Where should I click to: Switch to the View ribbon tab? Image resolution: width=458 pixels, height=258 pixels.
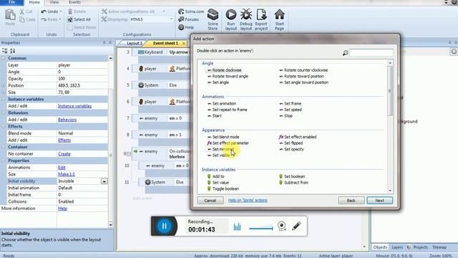tap(54, 2)
